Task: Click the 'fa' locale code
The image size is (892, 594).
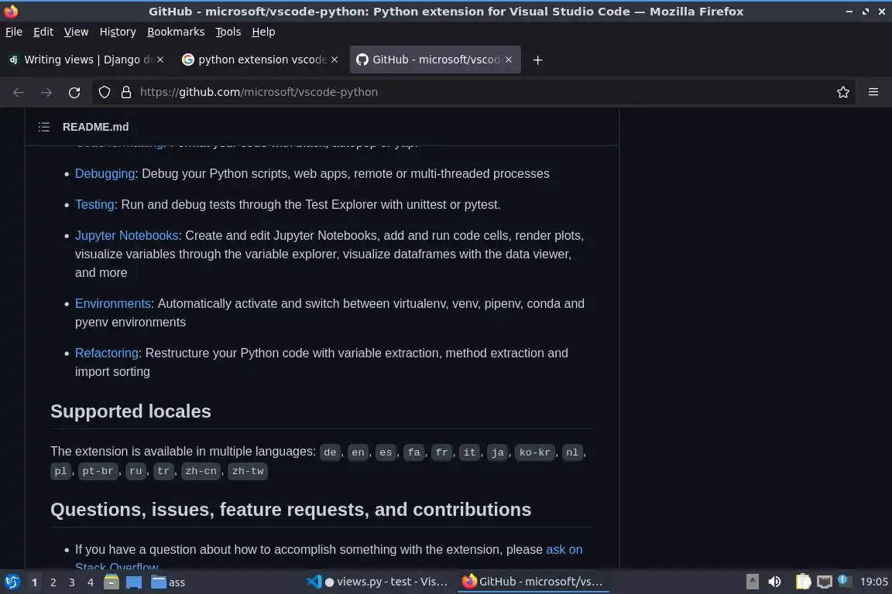Action: click(x=413, y=452)
